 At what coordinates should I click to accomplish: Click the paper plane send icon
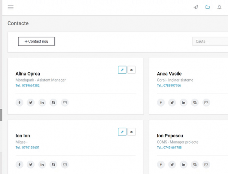[x=196, y=7]
